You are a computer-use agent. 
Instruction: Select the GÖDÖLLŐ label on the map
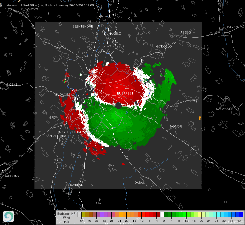pos(164,46)
